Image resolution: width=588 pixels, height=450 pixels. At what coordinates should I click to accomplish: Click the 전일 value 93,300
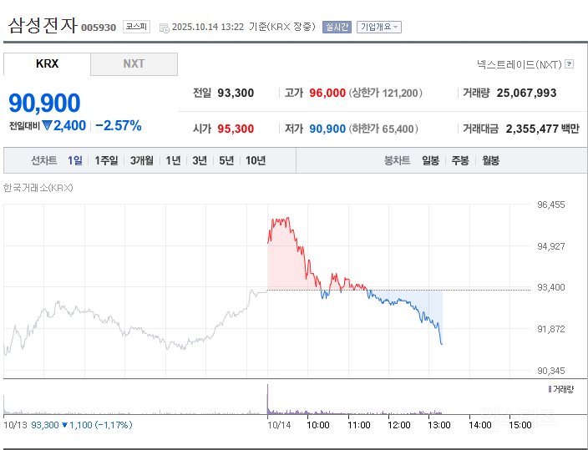pos(236,93)
